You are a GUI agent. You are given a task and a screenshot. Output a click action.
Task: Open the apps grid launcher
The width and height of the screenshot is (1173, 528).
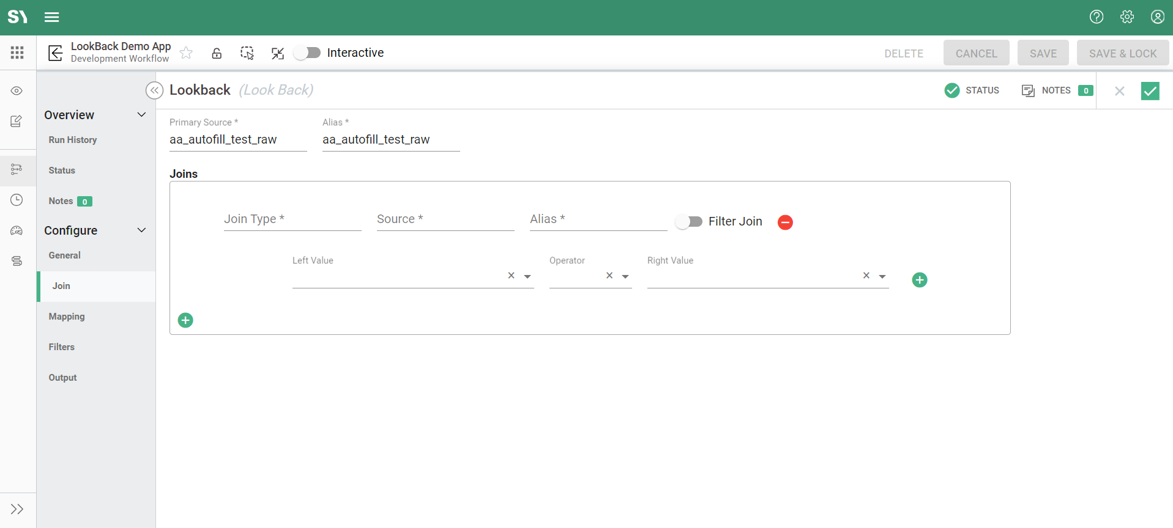pyautogui.click(x=17, y=53)
